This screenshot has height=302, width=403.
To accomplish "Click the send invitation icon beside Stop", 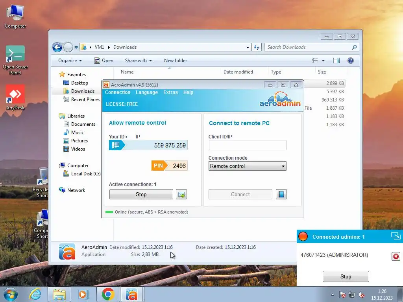I will coord(181,194).
